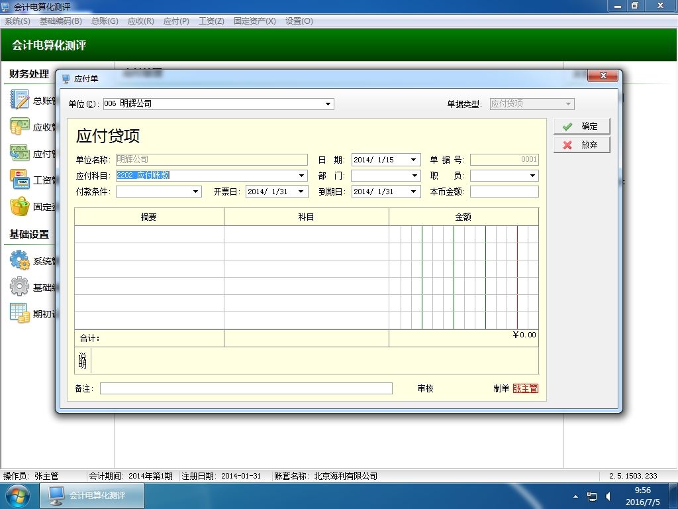Click the 金额 column header
The height and width of the screenshot is (509, 678).
[x=463, y=217]
